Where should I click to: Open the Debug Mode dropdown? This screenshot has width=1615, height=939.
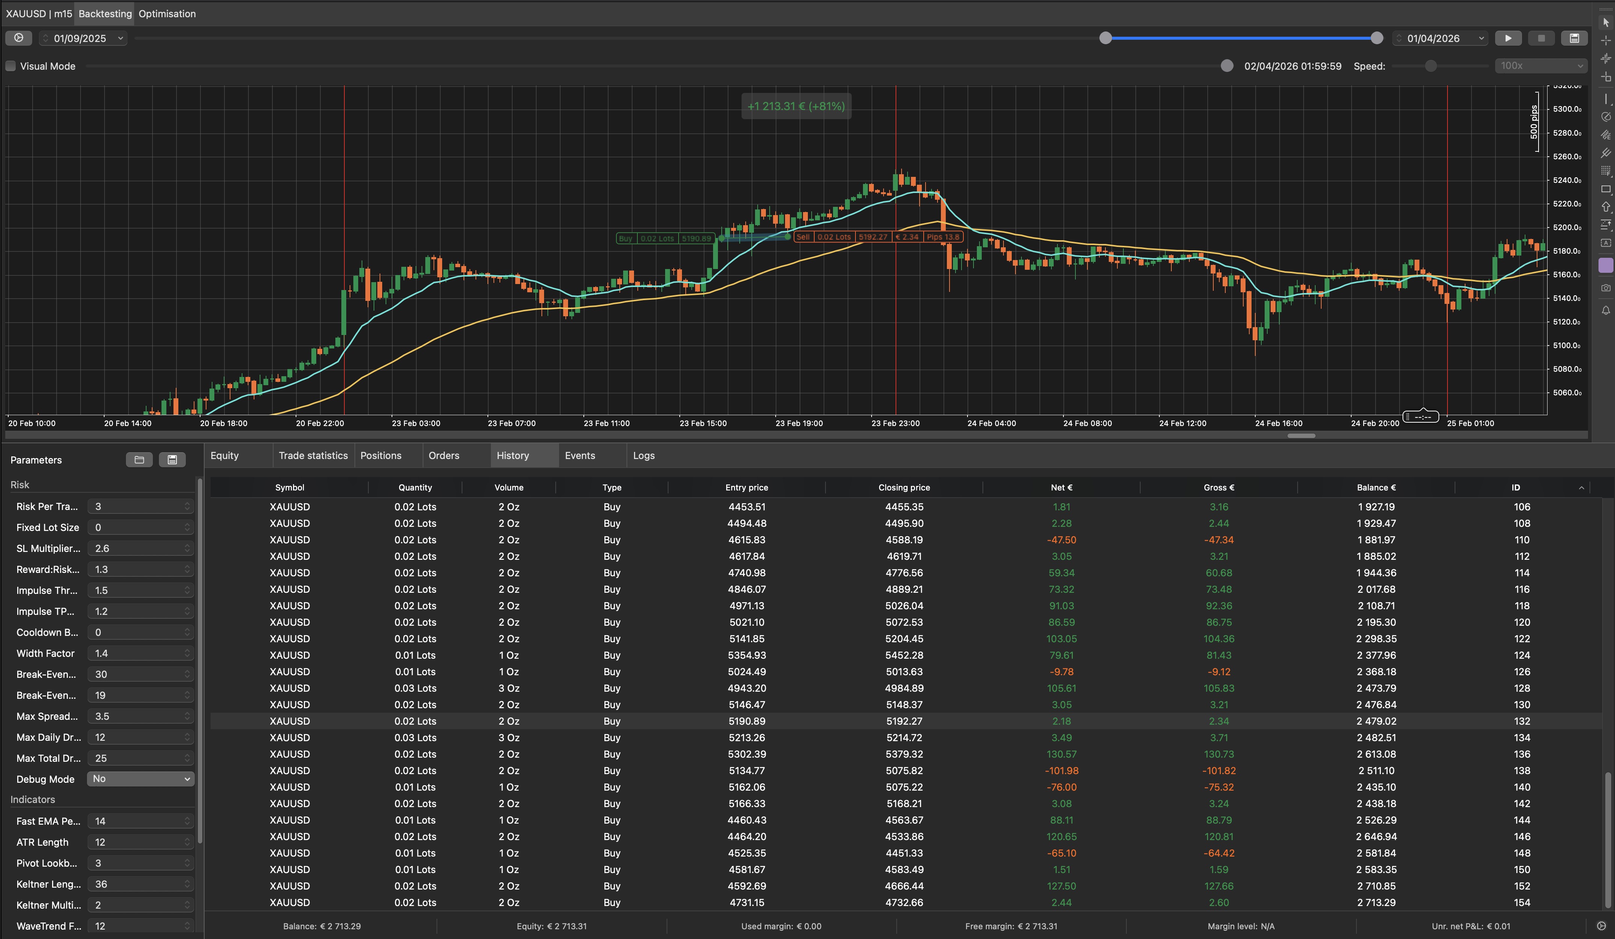(141, 779)
